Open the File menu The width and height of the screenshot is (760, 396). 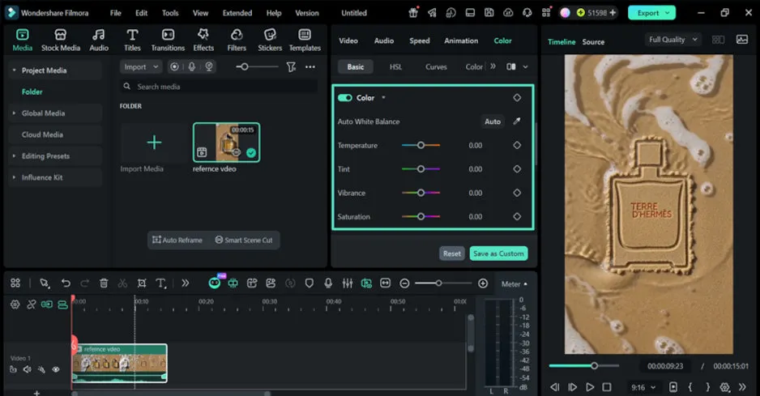(x=115, y=13)
